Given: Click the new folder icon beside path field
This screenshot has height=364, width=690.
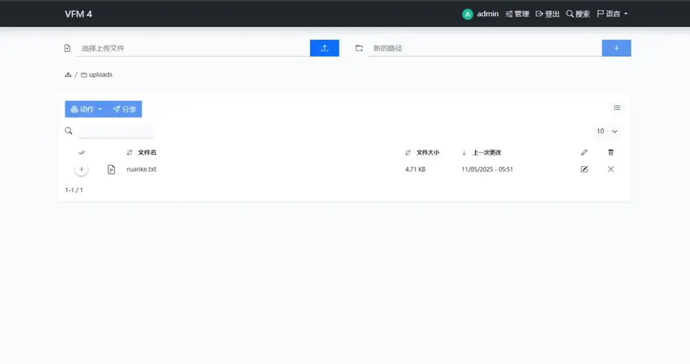Looking at the screenshot, I should (359, 48).
